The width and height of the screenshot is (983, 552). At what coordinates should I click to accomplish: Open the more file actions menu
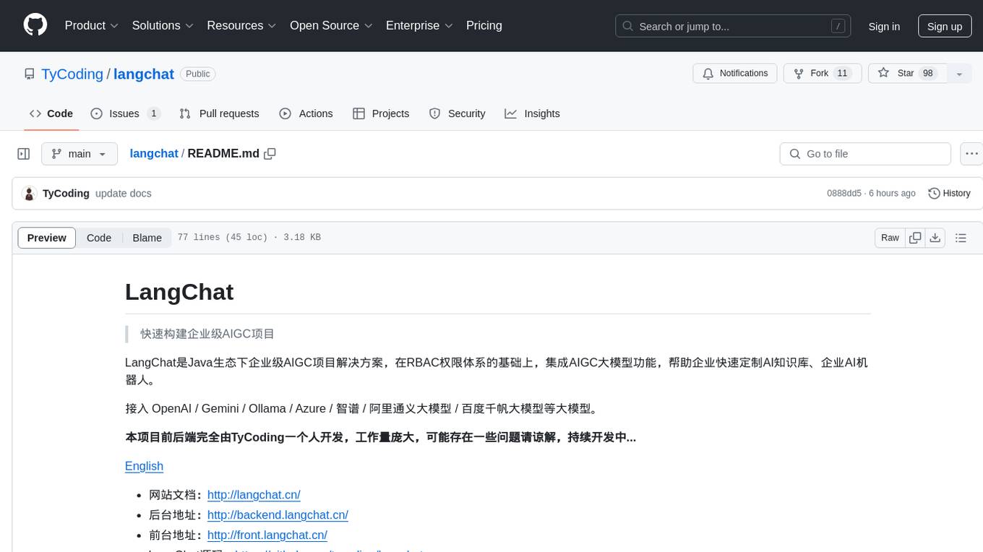pyautogui.click(x=971, y=154)
